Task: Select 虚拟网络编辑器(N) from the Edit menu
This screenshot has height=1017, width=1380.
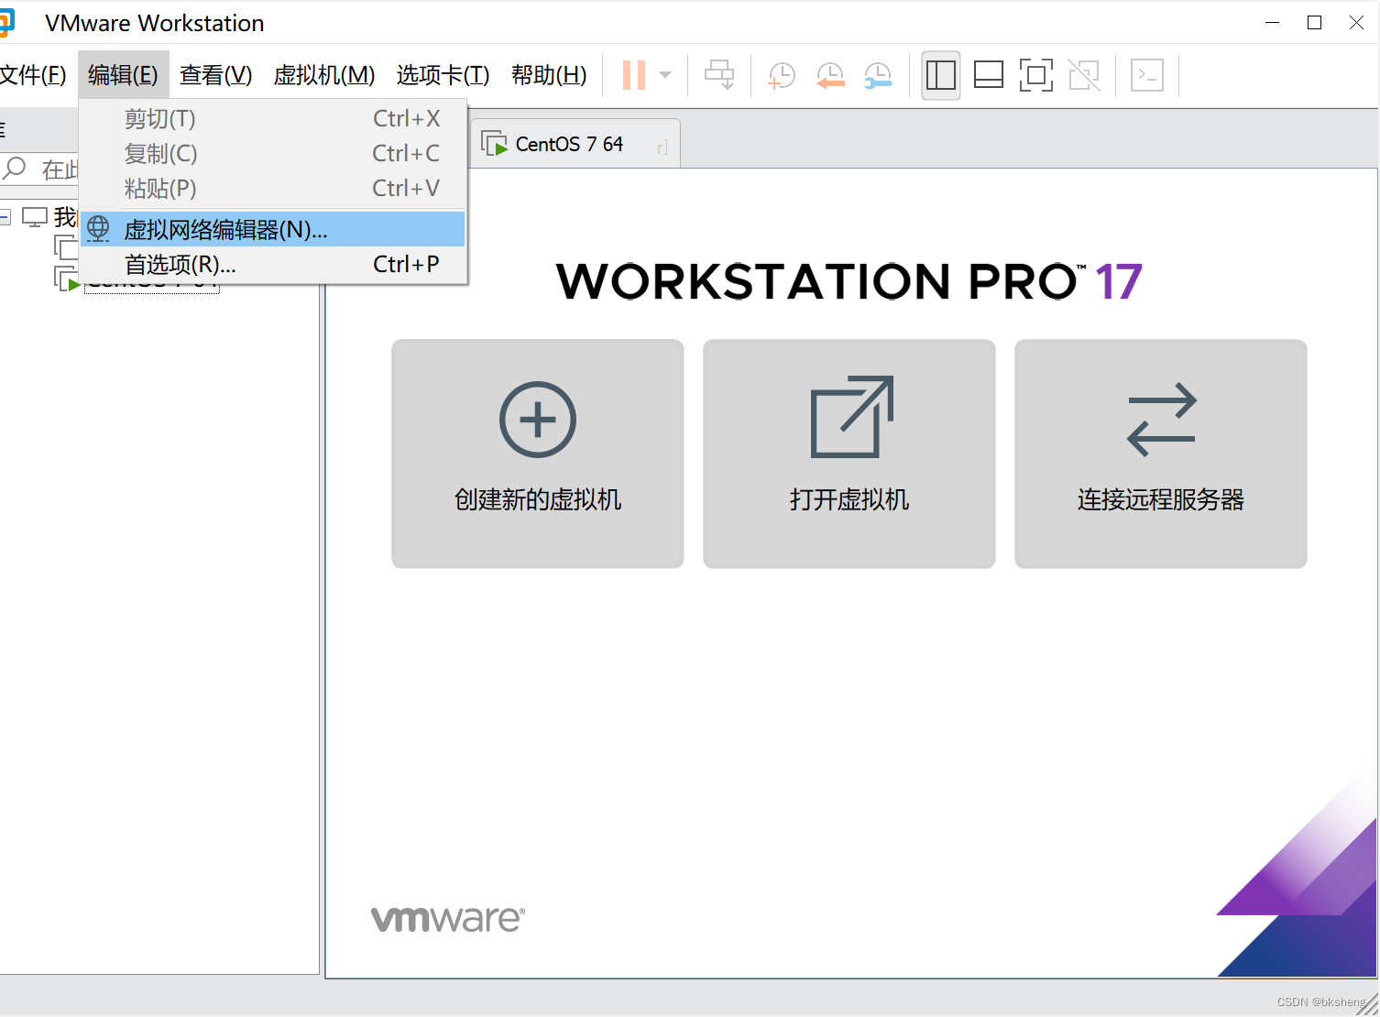Action: pyautogui.click(x=226, y=230)
